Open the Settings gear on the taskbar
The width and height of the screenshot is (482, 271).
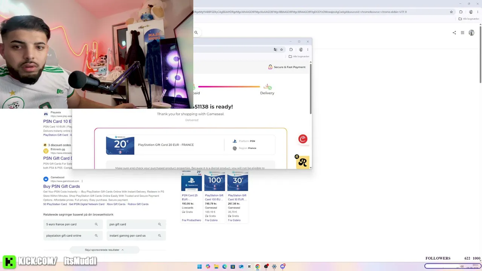pos(274,266)
